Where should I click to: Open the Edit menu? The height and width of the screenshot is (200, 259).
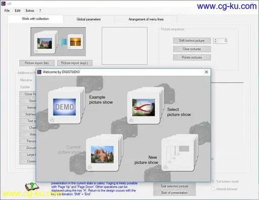(18, 11)
